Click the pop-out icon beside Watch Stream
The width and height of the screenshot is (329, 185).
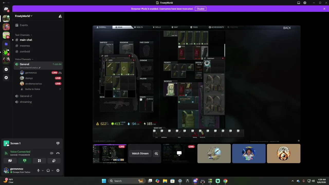(x=156, y=154)
